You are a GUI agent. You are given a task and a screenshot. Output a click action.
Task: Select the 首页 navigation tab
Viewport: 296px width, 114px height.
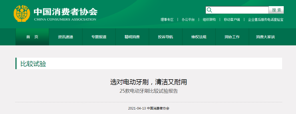(32, 37)
